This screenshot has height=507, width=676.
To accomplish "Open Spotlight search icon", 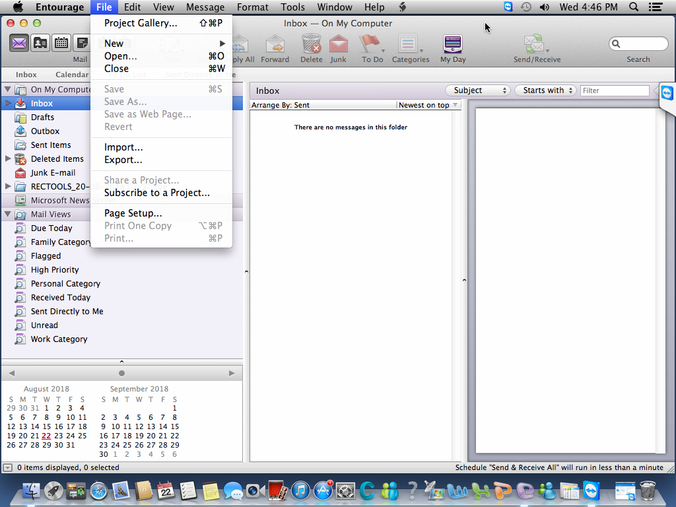I will 633,7.
